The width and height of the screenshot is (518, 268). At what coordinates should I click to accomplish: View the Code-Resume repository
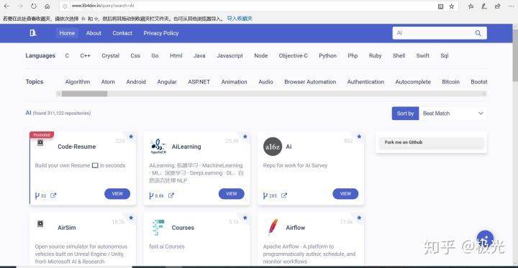coord(117,194)
